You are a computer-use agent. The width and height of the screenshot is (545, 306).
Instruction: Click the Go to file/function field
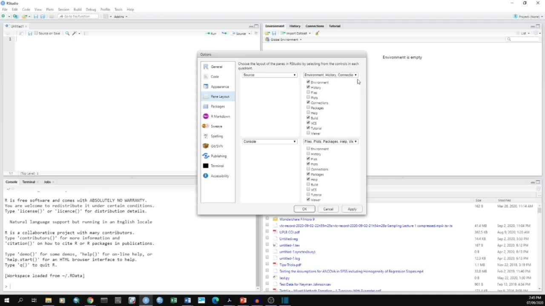pos(78,17)
